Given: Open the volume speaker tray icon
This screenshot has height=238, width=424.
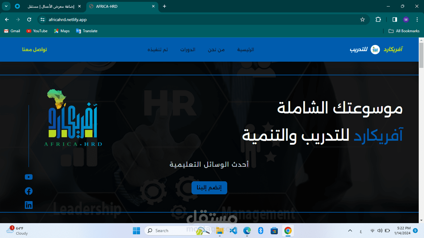Looking at the screenshot, I should [x=380, y=231].
